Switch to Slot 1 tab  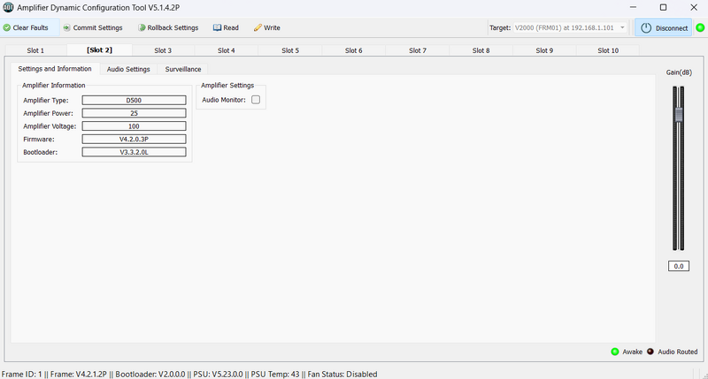coord(35,50)
